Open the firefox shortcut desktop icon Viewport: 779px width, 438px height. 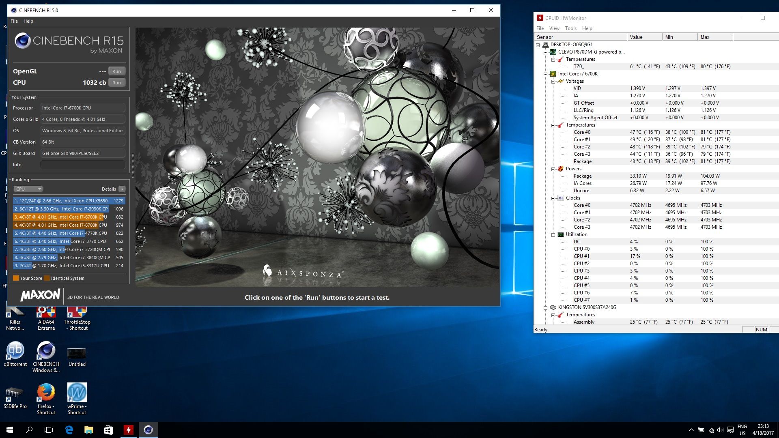tap(46, 393)
